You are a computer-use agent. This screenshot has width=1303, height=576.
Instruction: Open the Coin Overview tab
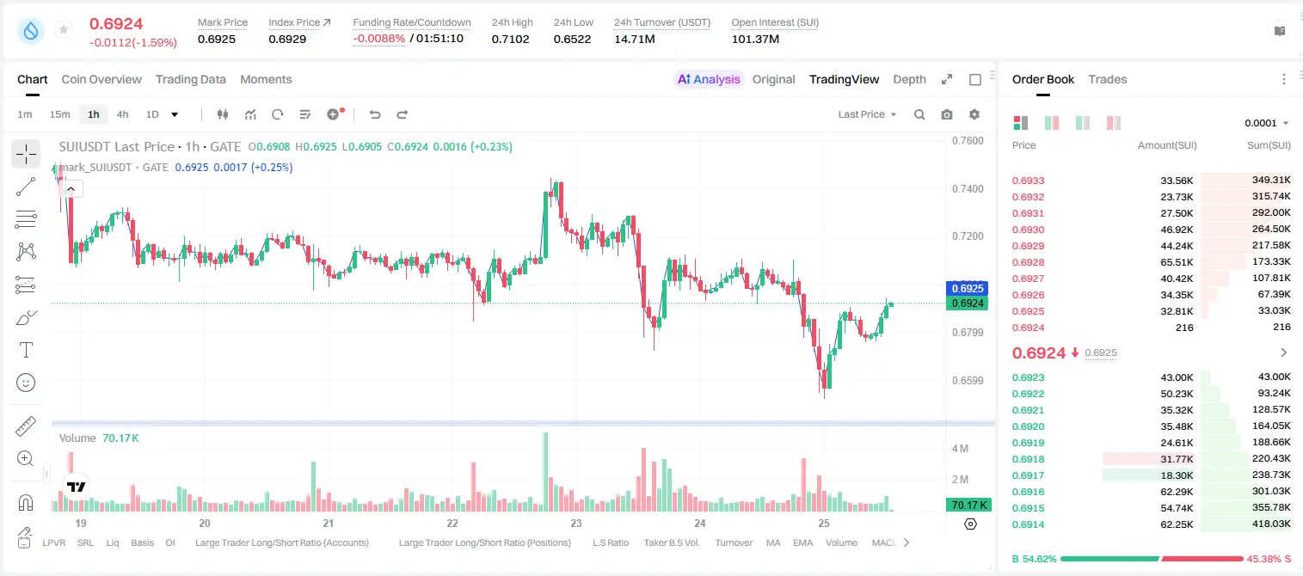(x=101, y=79)
